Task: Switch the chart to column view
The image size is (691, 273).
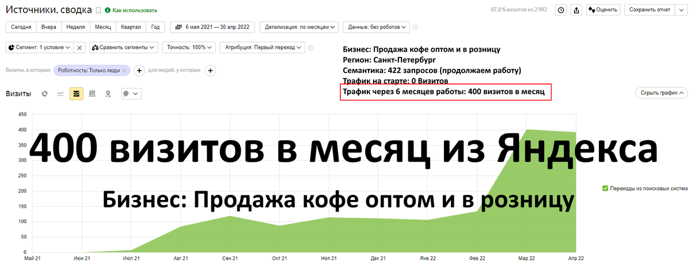Action: [x=92, y=94]
